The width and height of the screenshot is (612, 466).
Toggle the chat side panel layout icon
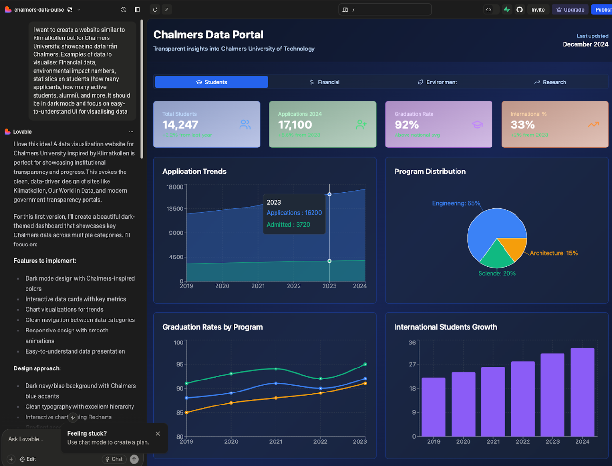click(137, 10)
